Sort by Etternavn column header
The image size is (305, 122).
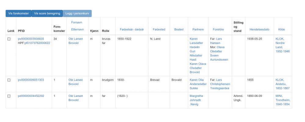coord(77,29)
